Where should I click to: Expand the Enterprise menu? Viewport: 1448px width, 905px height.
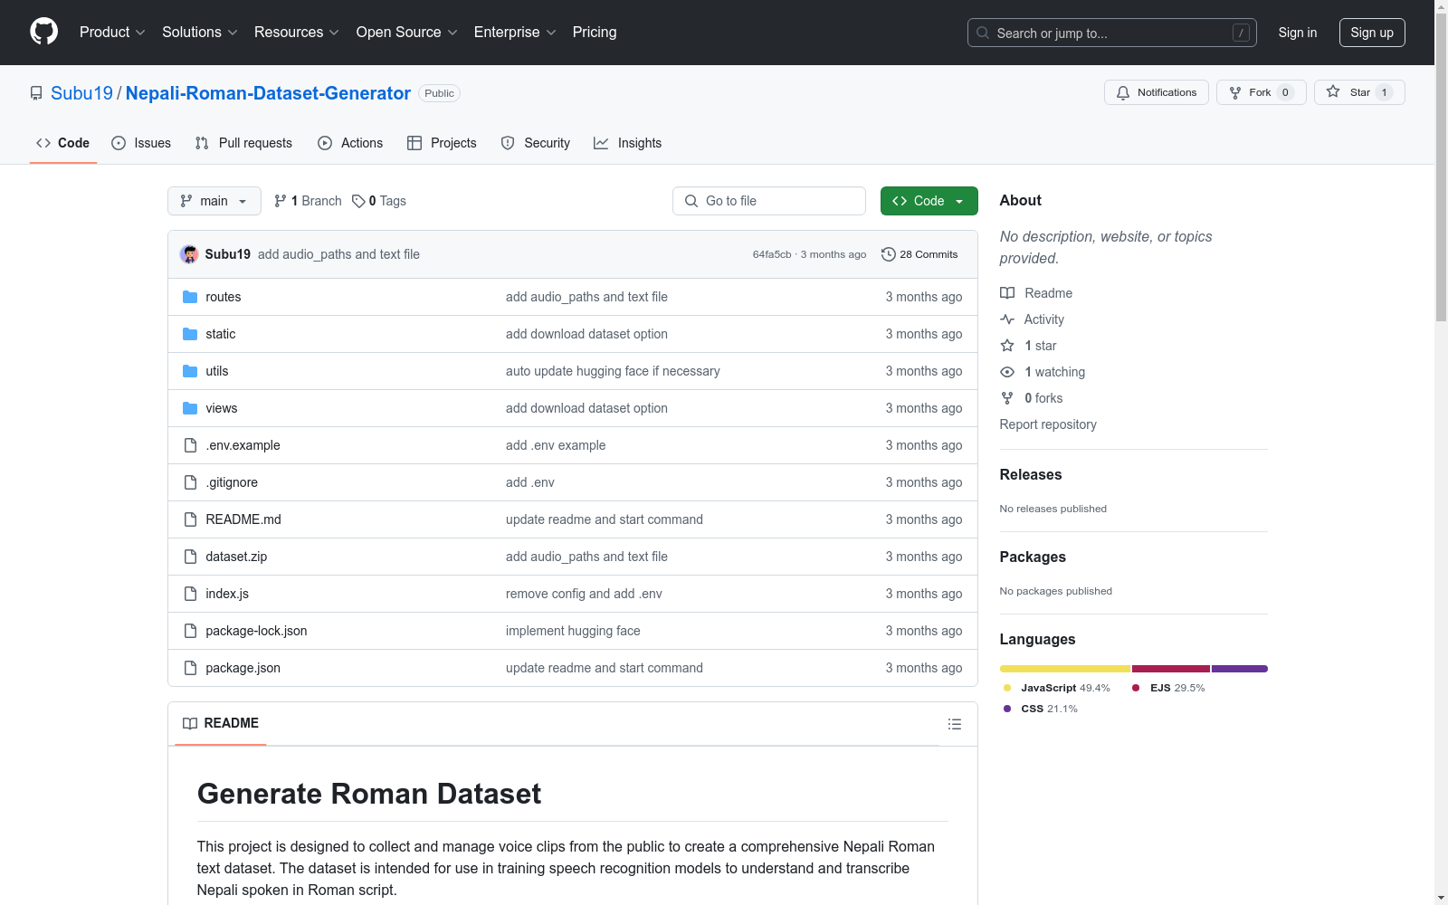tap(515, 32)
